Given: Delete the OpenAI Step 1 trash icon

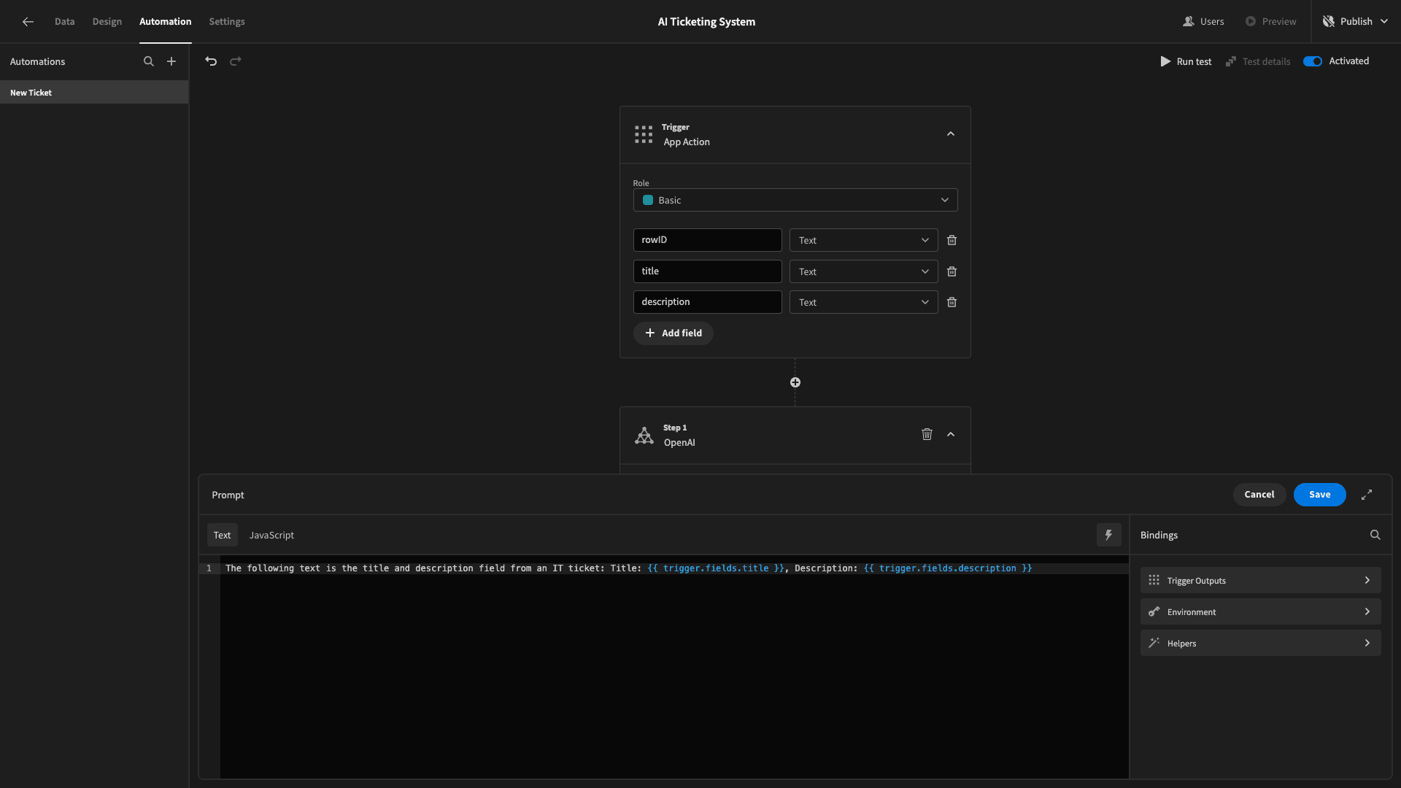Looking at the screenshot, I should (927, 434).
